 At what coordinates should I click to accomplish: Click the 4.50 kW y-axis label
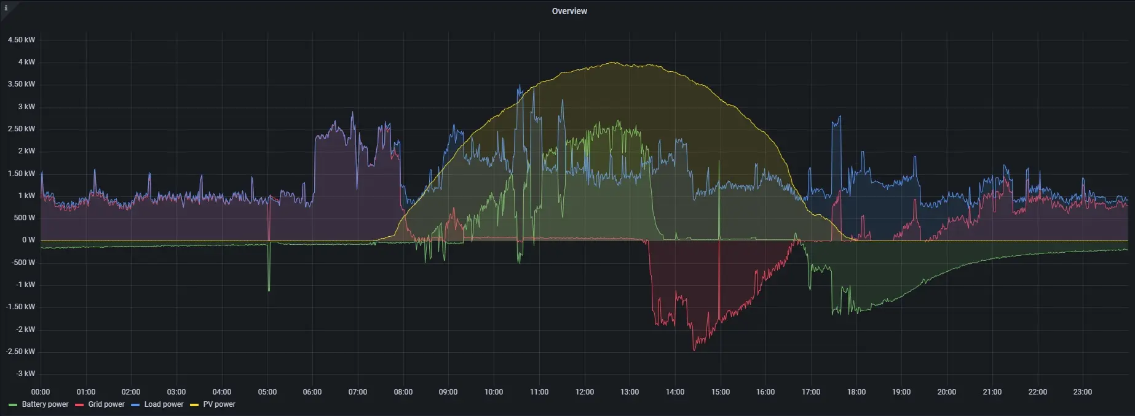click(x=22, y=40)
